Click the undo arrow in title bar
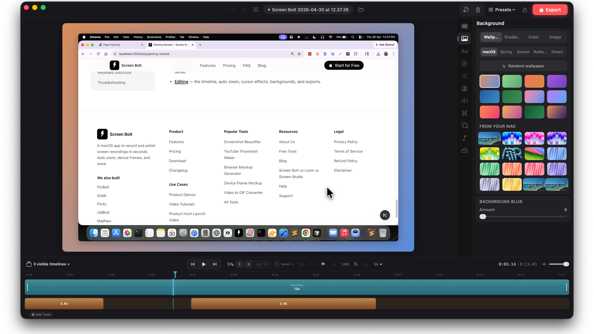 pyautogui.click(x=233, y=10)
